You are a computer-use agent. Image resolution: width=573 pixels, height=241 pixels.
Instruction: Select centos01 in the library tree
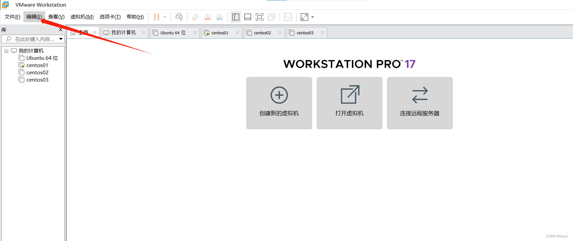point(37,65)
